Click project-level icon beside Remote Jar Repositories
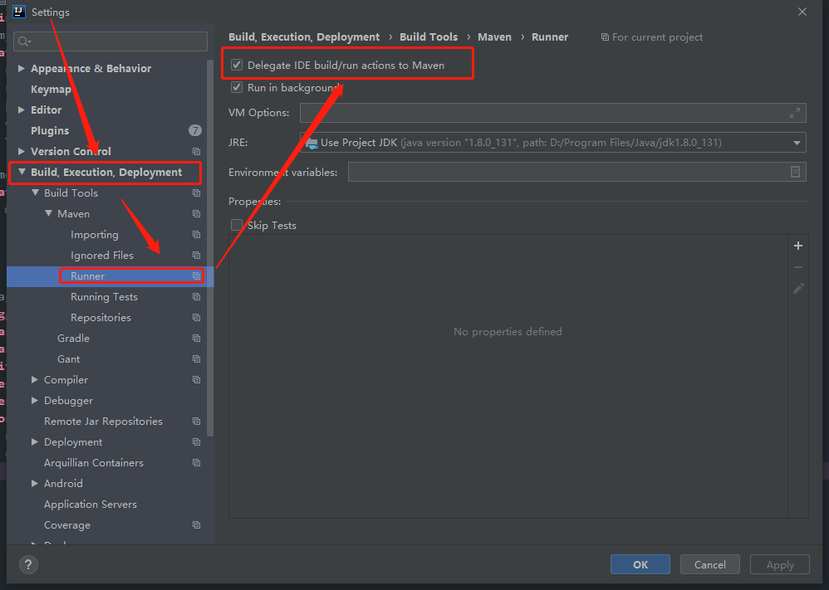The height and width of the screenshot is (590, 829). pos(196,422)
